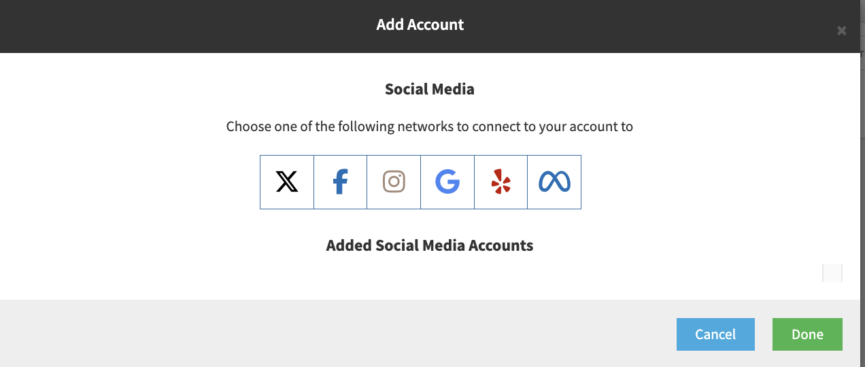Confirm with the green Done button
This screenshot has width=865, height=367.
[807, 334]
